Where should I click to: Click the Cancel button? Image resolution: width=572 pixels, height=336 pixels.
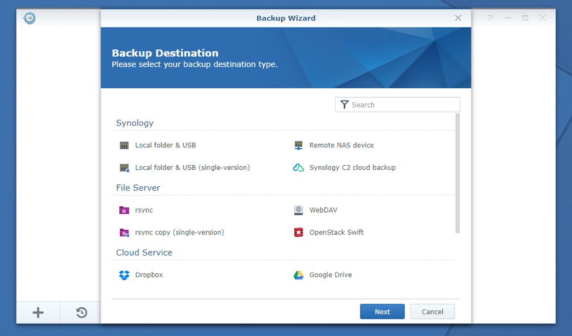pyautogui.click(x=432, y=311)
